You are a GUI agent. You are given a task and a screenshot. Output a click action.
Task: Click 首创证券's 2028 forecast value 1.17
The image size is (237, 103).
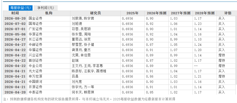coord(198,61)
